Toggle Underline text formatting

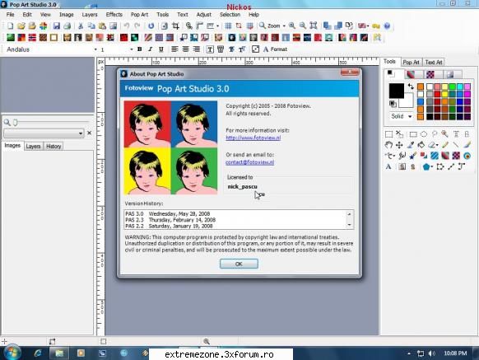point(161,49)
